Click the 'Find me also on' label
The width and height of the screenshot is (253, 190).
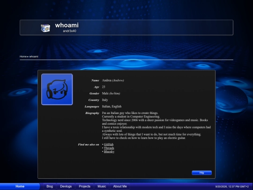pos(89,144)
